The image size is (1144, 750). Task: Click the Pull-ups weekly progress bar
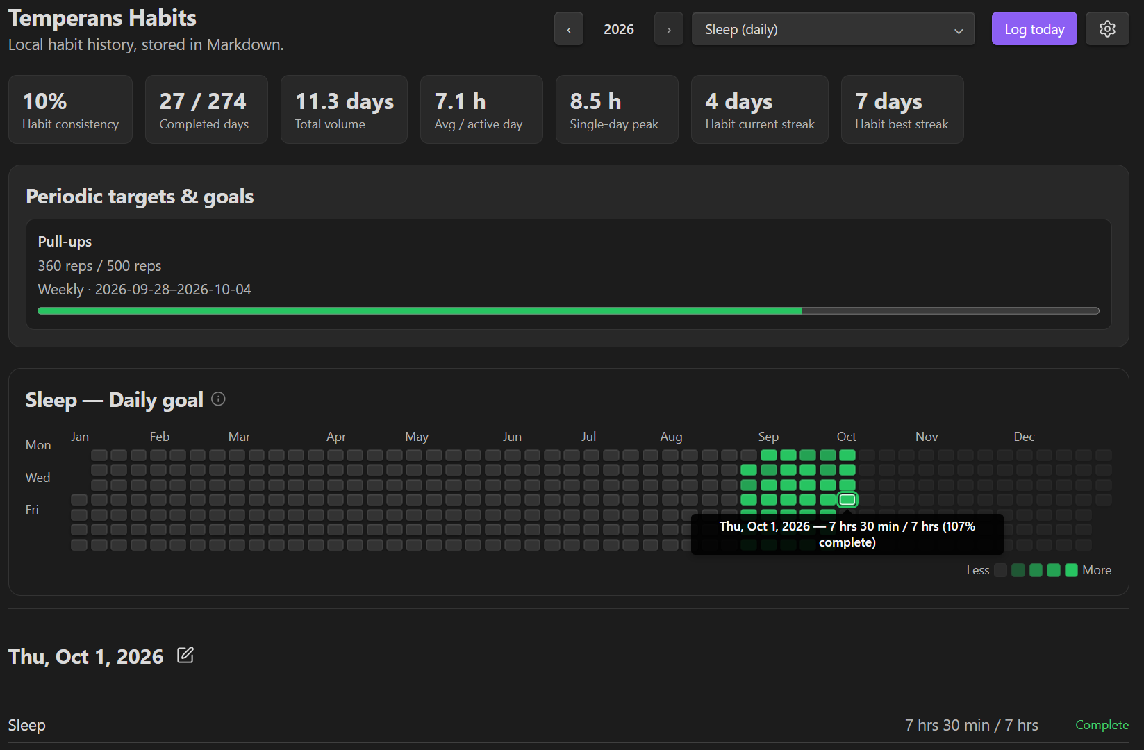[x=568, y=311]
